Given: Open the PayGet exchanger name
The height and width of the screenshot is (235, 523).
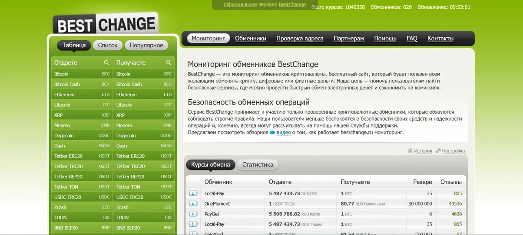Looking at the screenshot, I should point(212,214).
